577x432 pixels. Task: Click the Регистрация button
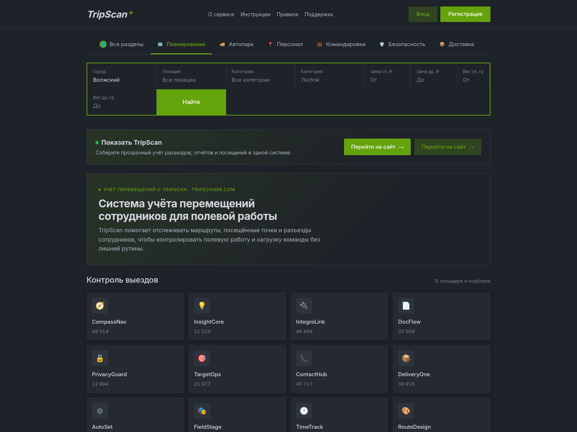point(465,14)
